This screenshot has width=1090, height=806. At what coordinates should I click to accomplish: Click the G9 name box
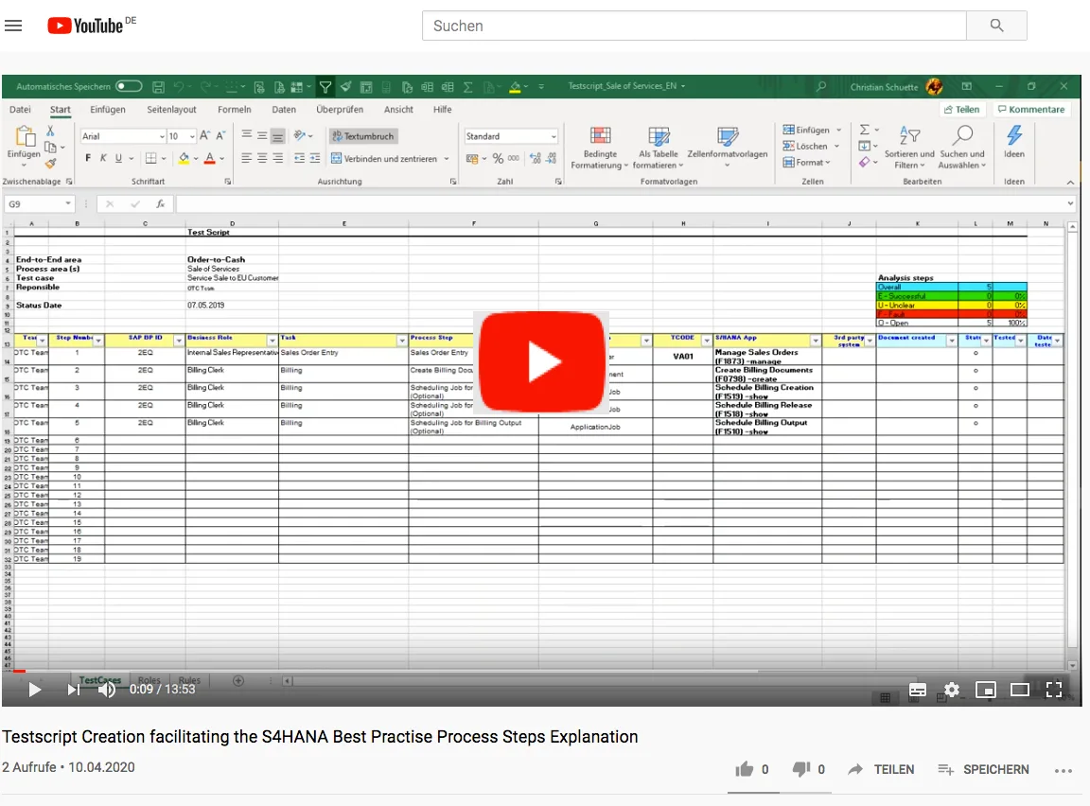pos(39,203)
